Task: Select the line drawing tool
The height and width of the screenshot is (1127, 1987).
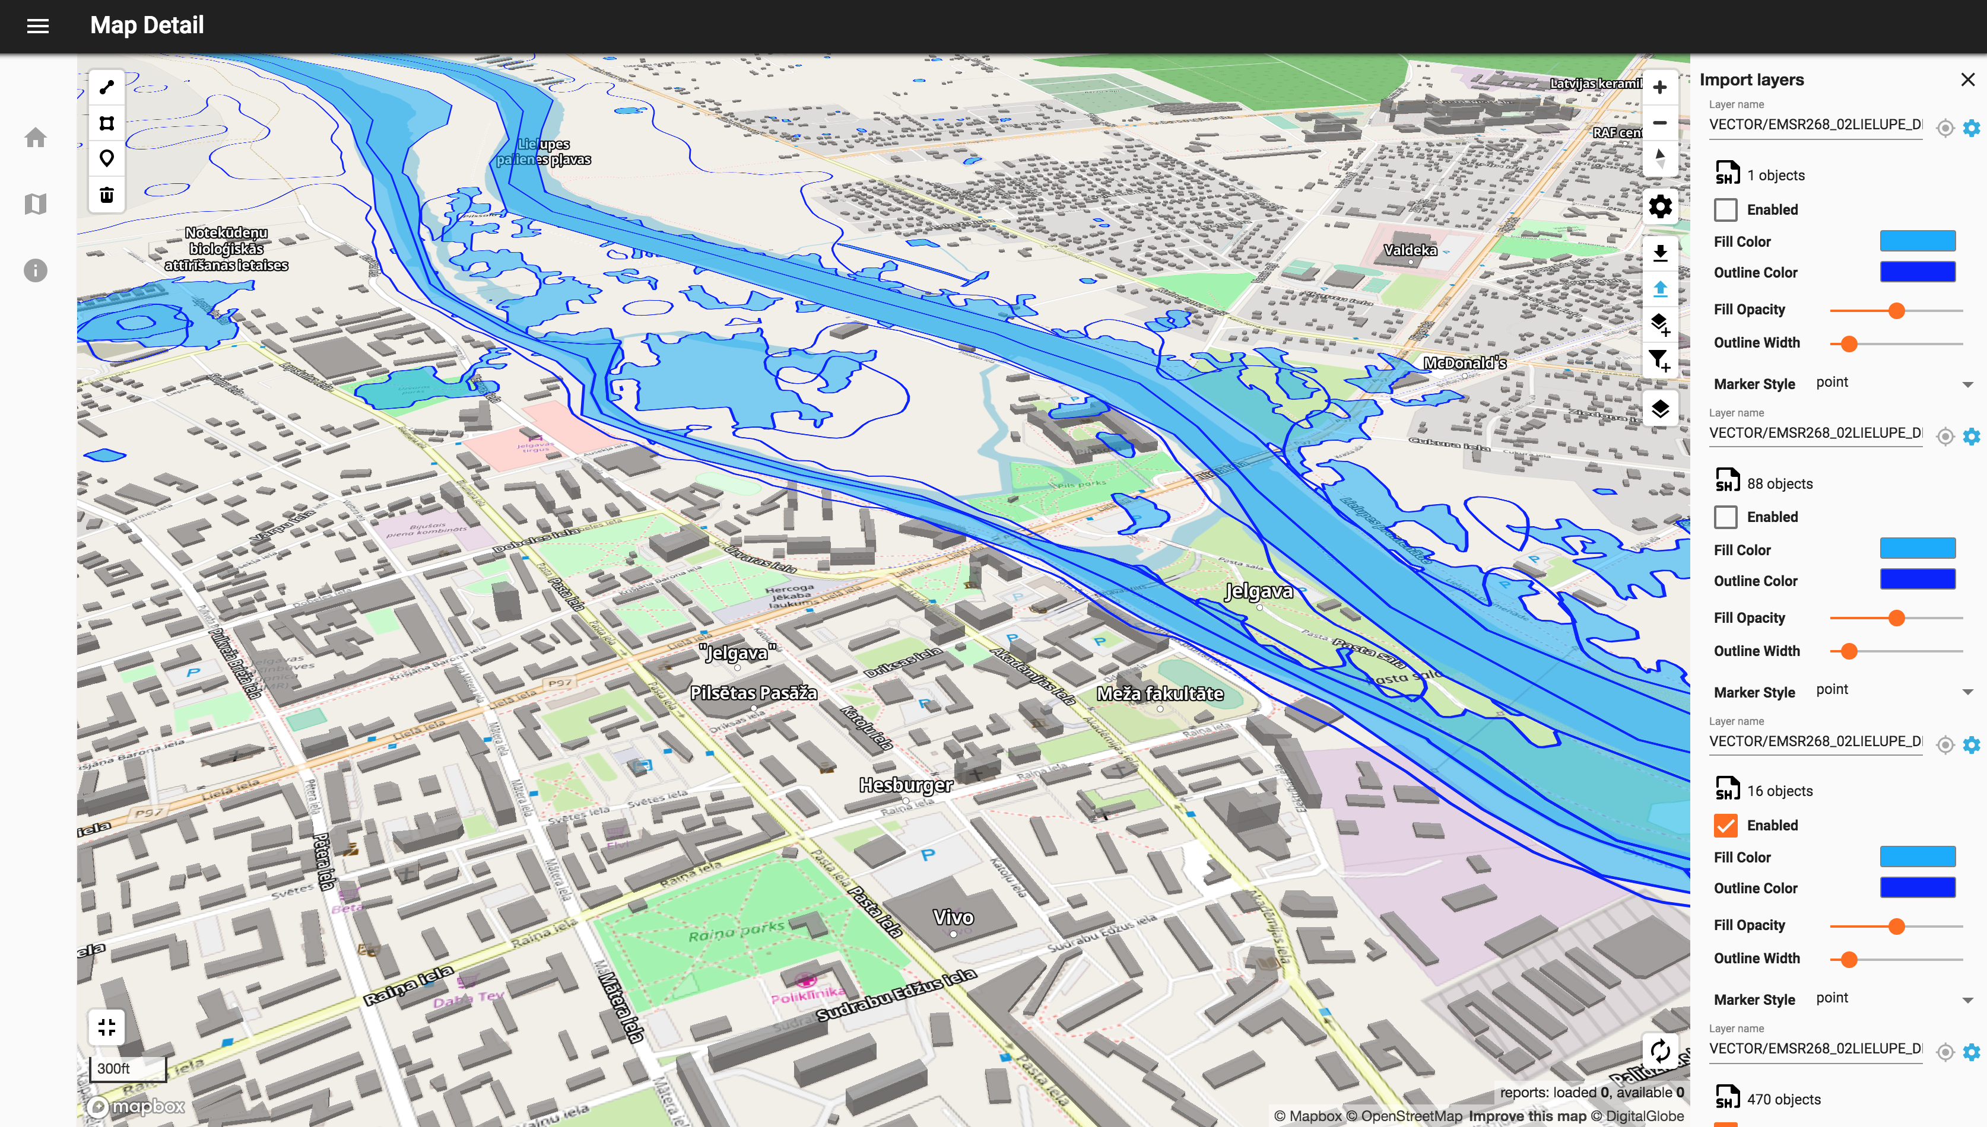Action: 106,87
